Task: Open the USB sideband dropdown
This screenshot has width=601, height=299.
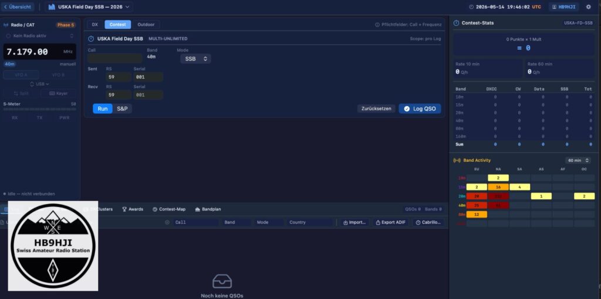Action: (40, 84)
